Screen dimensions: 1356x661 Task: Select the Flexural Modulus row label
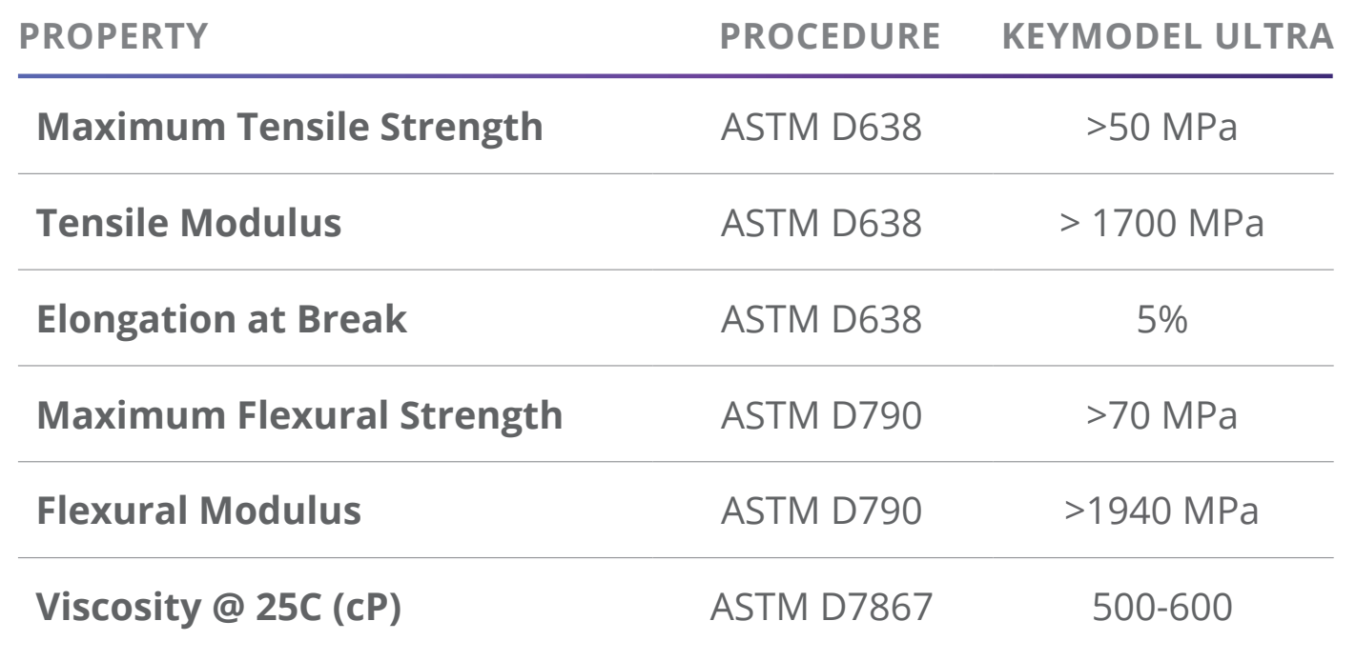(198, 512)
